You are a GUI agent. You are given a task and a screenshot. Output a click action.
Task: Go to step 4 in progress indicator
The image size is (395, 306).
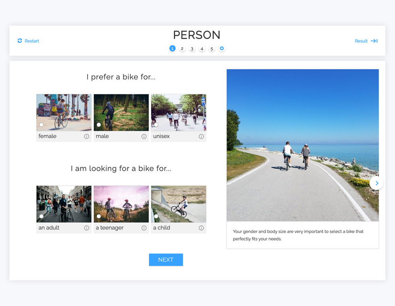pyautogui.click(x=202, y=49)
